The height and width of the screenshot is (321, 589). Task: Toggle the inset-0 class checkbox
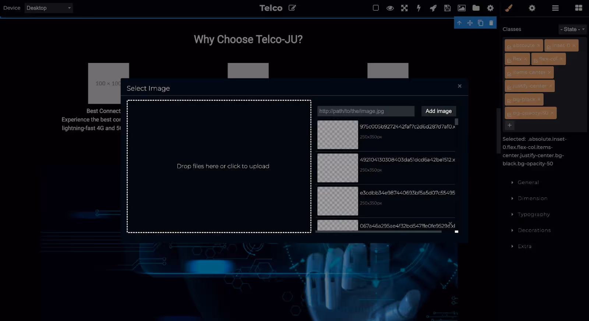click(549, 47)
